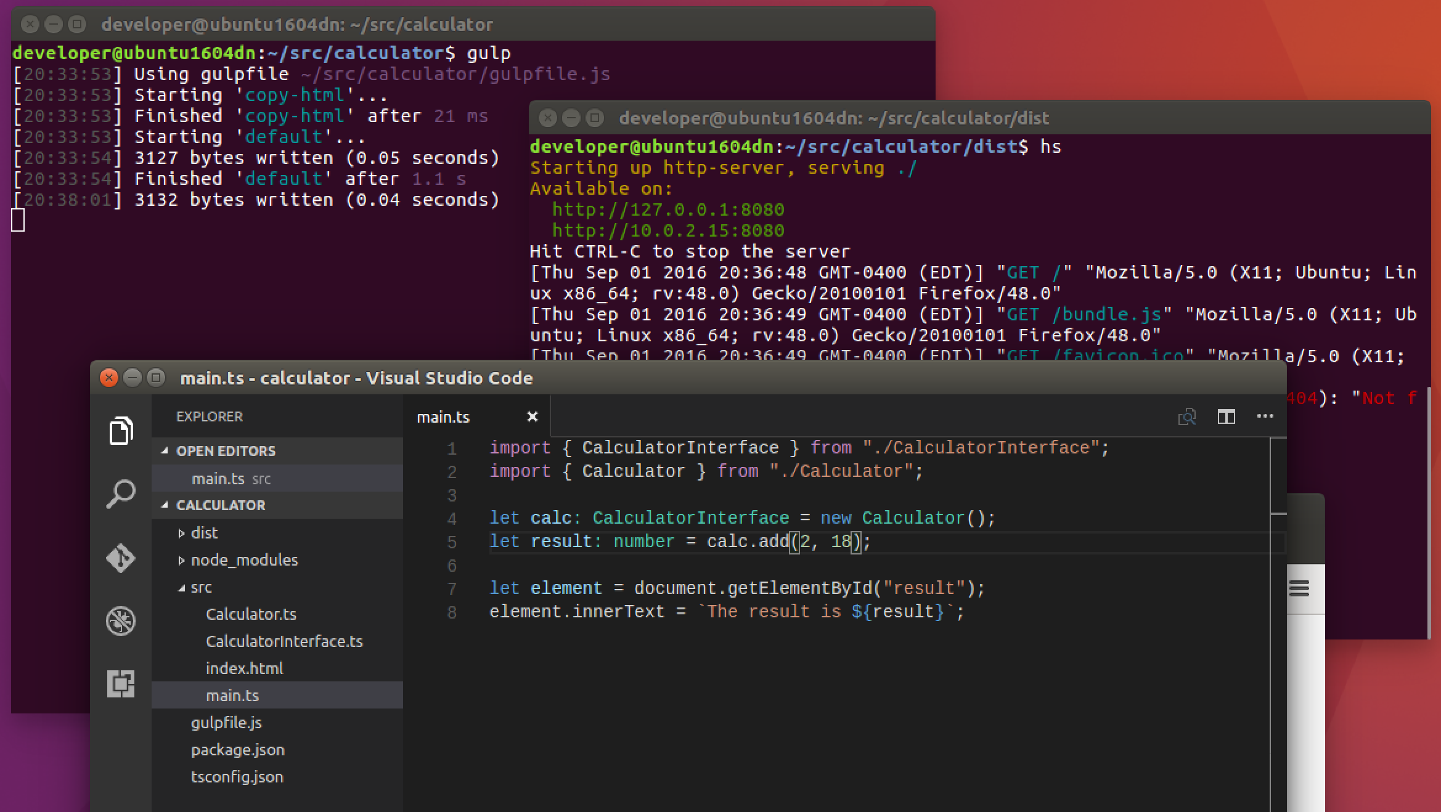
Task: Open the Source Control git icon
Action: [121, 558]
